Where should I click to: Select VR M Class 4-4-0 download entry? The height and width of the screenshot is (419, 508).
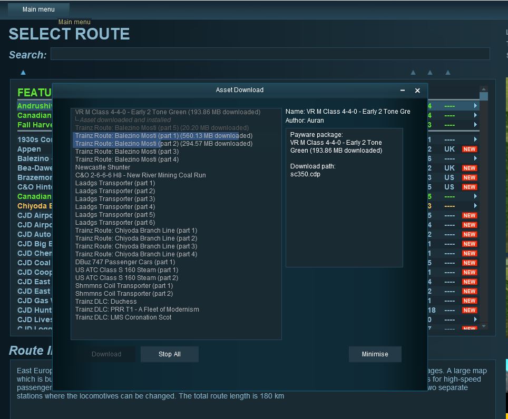coord(168,112)
